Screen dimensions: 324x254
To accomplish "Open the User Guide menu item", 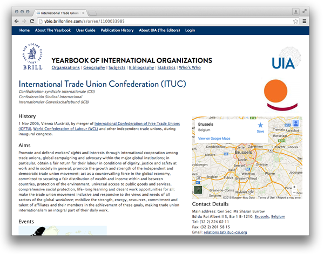I will tap(86, 30).
